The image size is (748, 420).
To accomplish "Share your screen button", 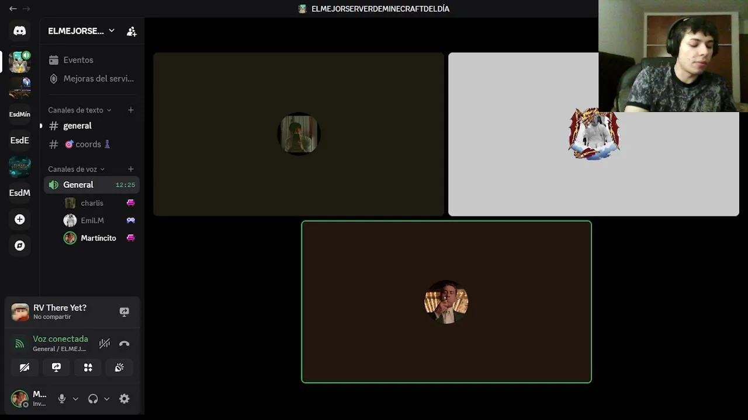I will tap(56, 367).
